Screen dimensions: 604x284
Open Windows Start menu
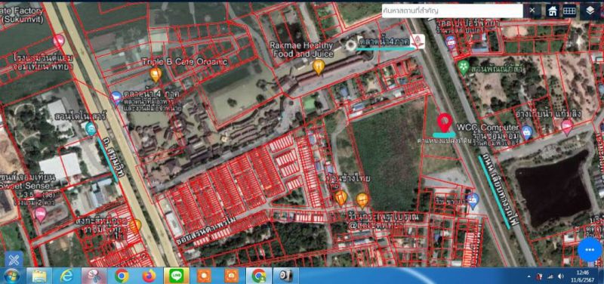pyautogui.click(x=12, y=276)
